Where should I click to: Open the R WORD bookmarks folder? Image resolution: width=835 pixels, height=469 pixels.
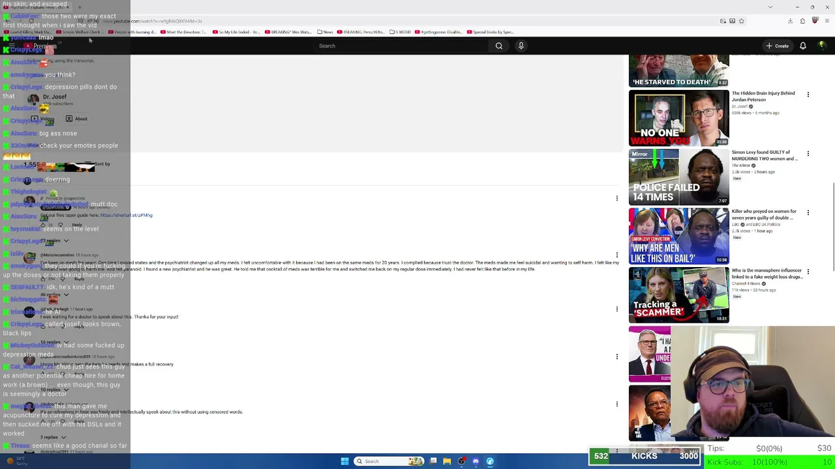coord(401,32)
